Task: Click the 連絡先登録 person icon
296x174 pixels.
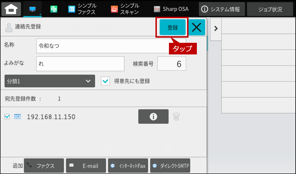Action: click(9, 27)
